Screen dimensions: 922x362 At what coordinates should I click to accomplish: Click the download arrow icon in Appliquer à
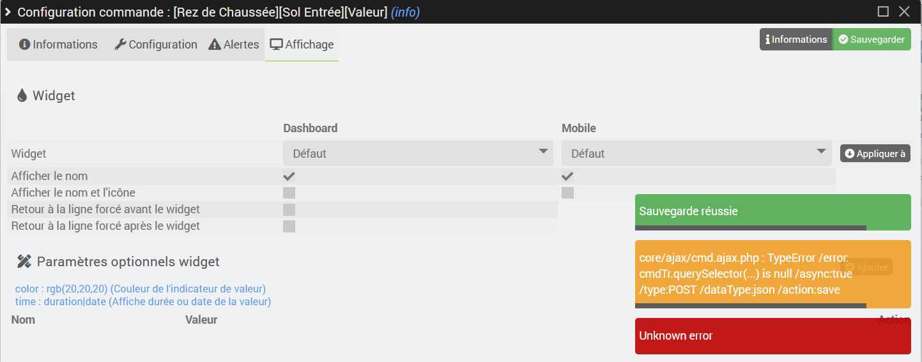tap(849, 154)
